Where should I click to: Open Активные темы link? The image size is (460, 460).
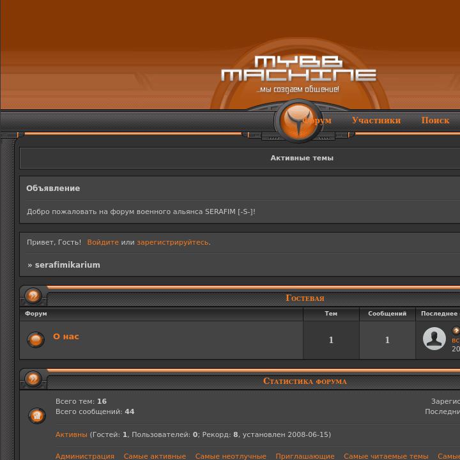click(x=302, y=158)
